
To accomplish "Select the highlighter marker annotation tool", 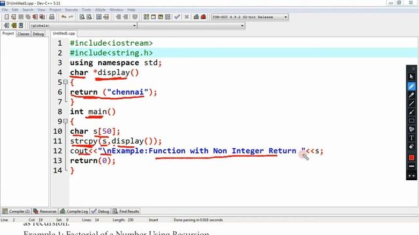I will [x=412, y=95].
